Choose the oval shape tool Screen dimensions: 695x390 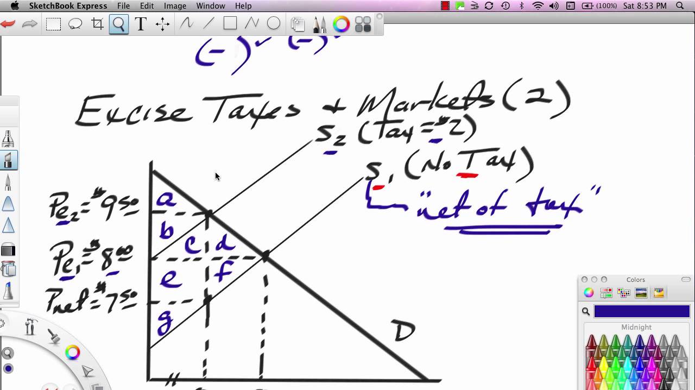pos(274,23)
